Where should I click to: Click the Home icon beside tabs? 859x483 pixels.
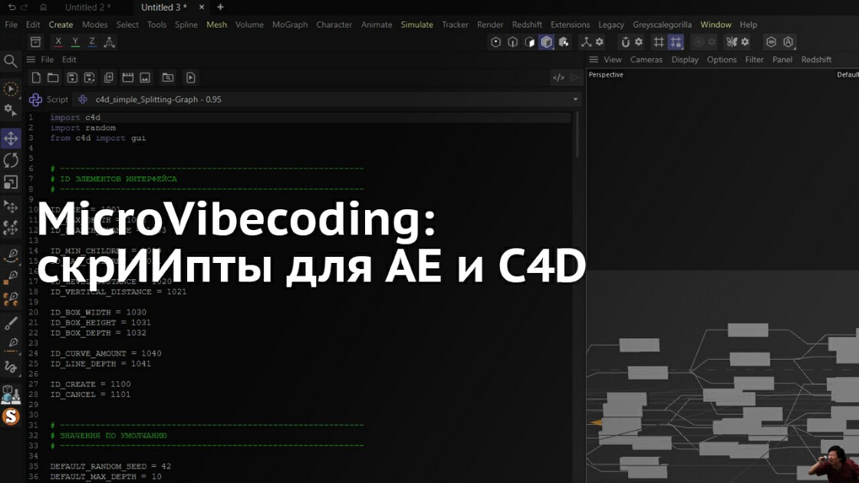(43, 7)
